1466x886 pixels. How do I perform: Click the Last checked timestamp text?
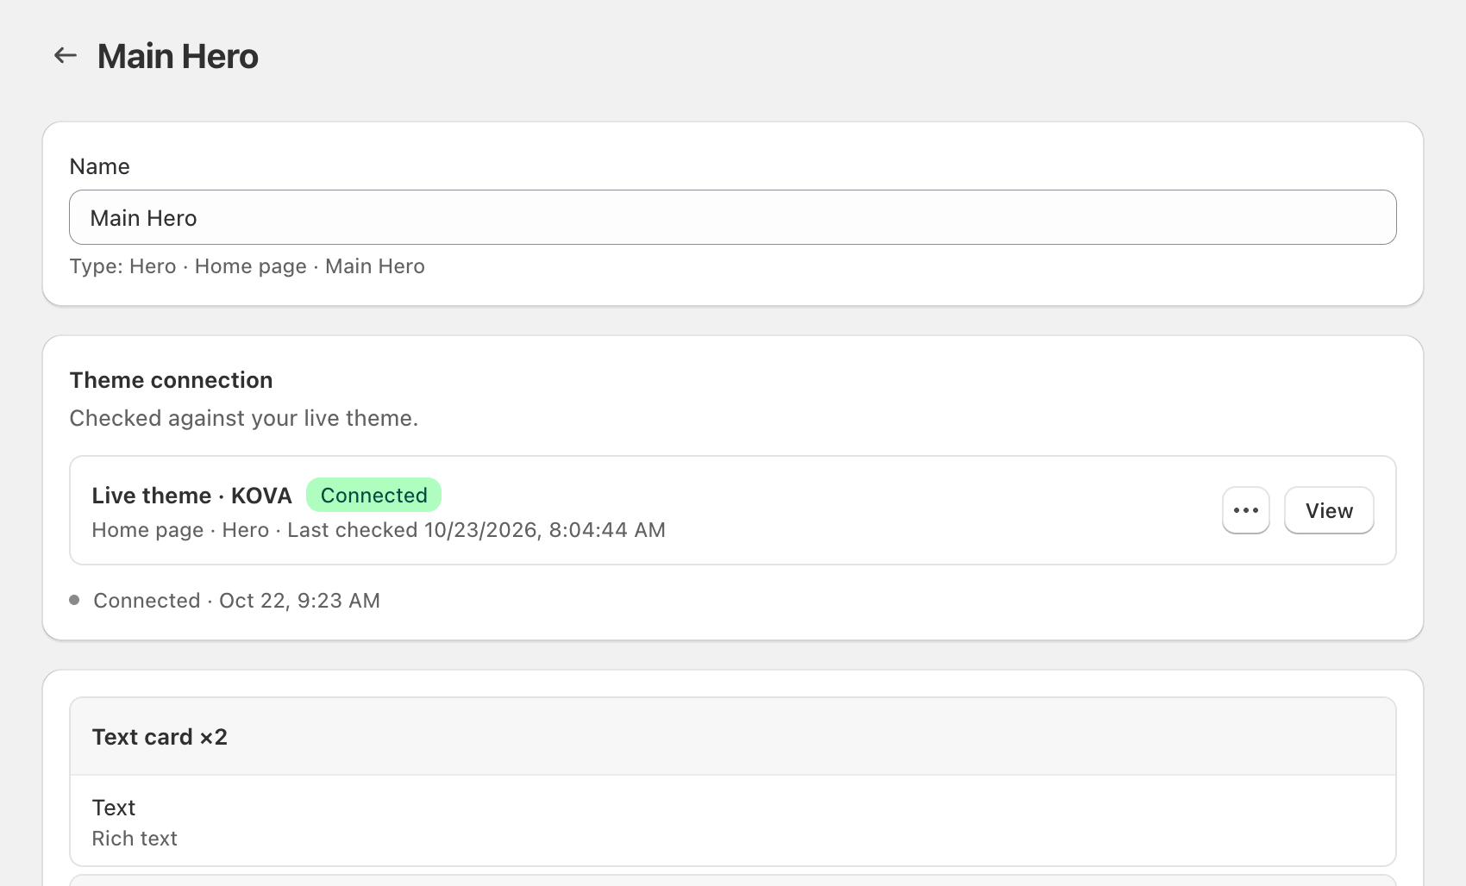(x=476, y=530)
